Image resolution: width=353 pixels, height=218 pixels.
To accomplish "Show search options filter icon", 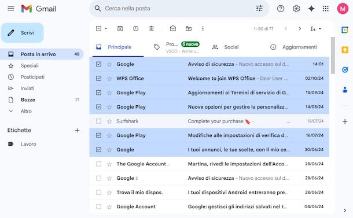I will (x=259, y=9).
